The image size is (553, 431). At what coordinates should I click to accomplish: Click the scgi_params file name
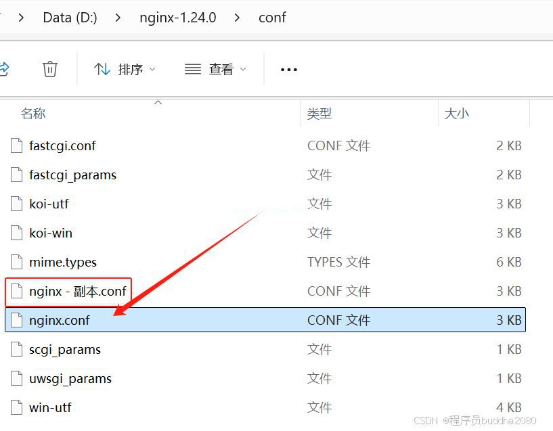pyautogui.click(x=65, y=350)
